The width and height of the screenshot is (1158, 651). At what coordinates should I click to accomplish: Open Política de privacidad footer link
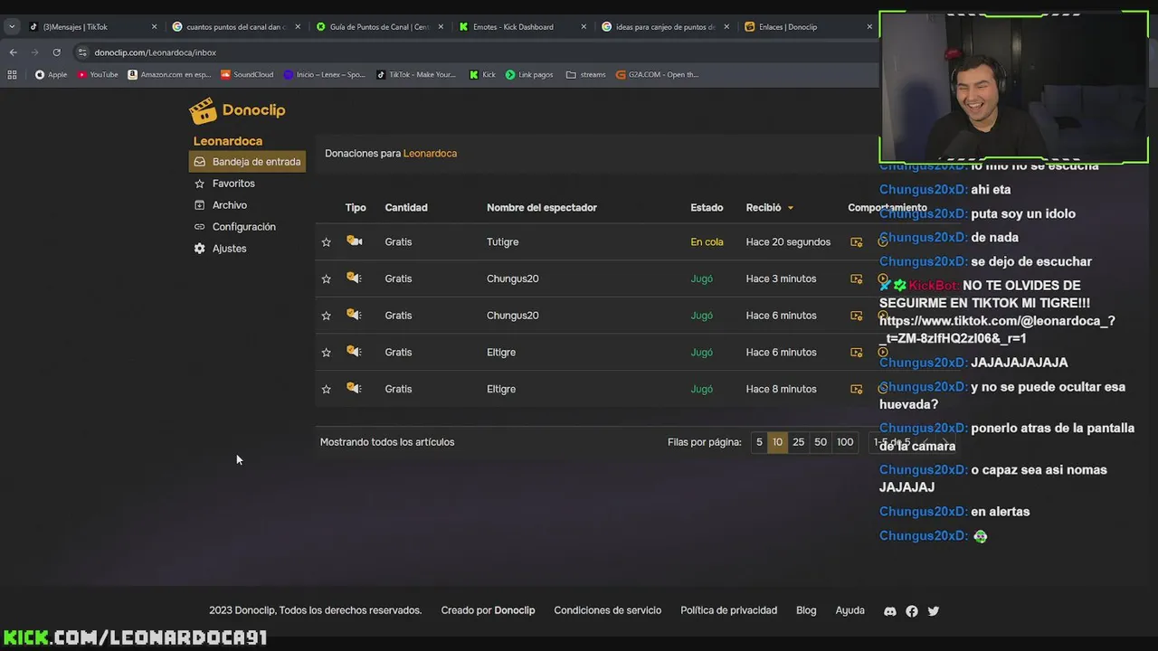pos(728,611)
